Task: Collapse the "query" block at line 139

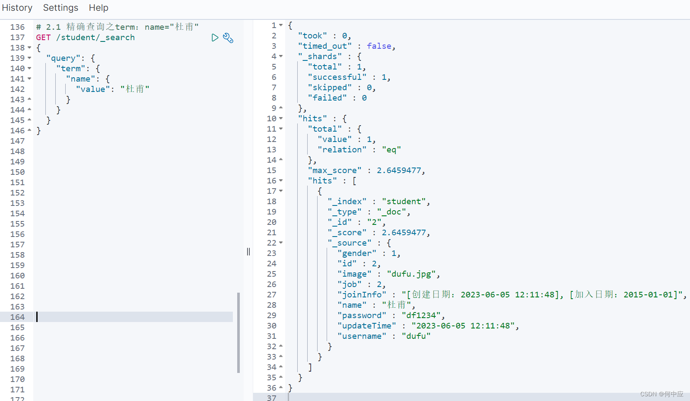Action: pos(29,58)
